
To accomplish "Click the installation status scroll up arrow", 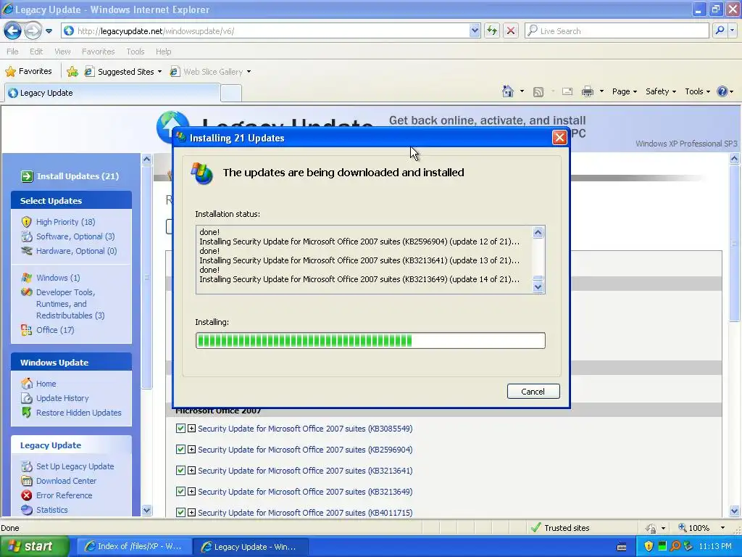I will 538,232.
